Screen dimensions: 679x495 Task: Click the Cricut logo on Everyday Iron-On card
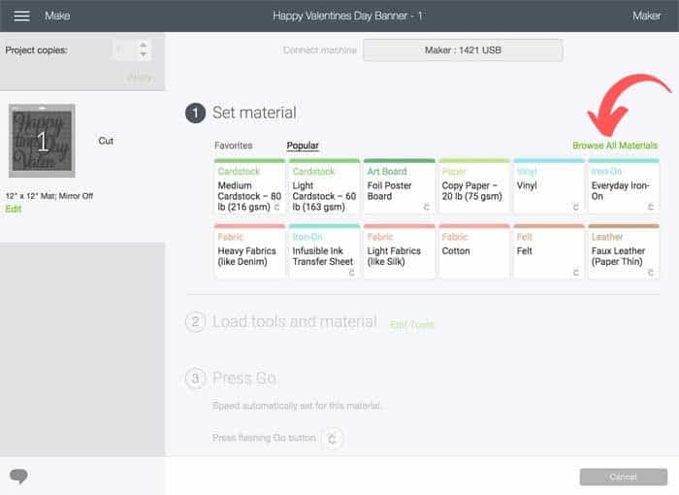[x=651, y=207]
